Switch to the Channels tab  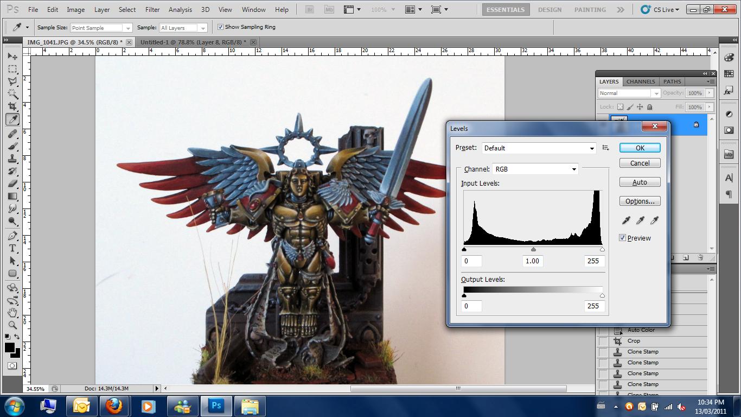(641, 81)
